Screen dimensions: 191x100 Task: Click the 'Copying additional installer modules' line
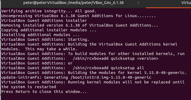[49, 30]
